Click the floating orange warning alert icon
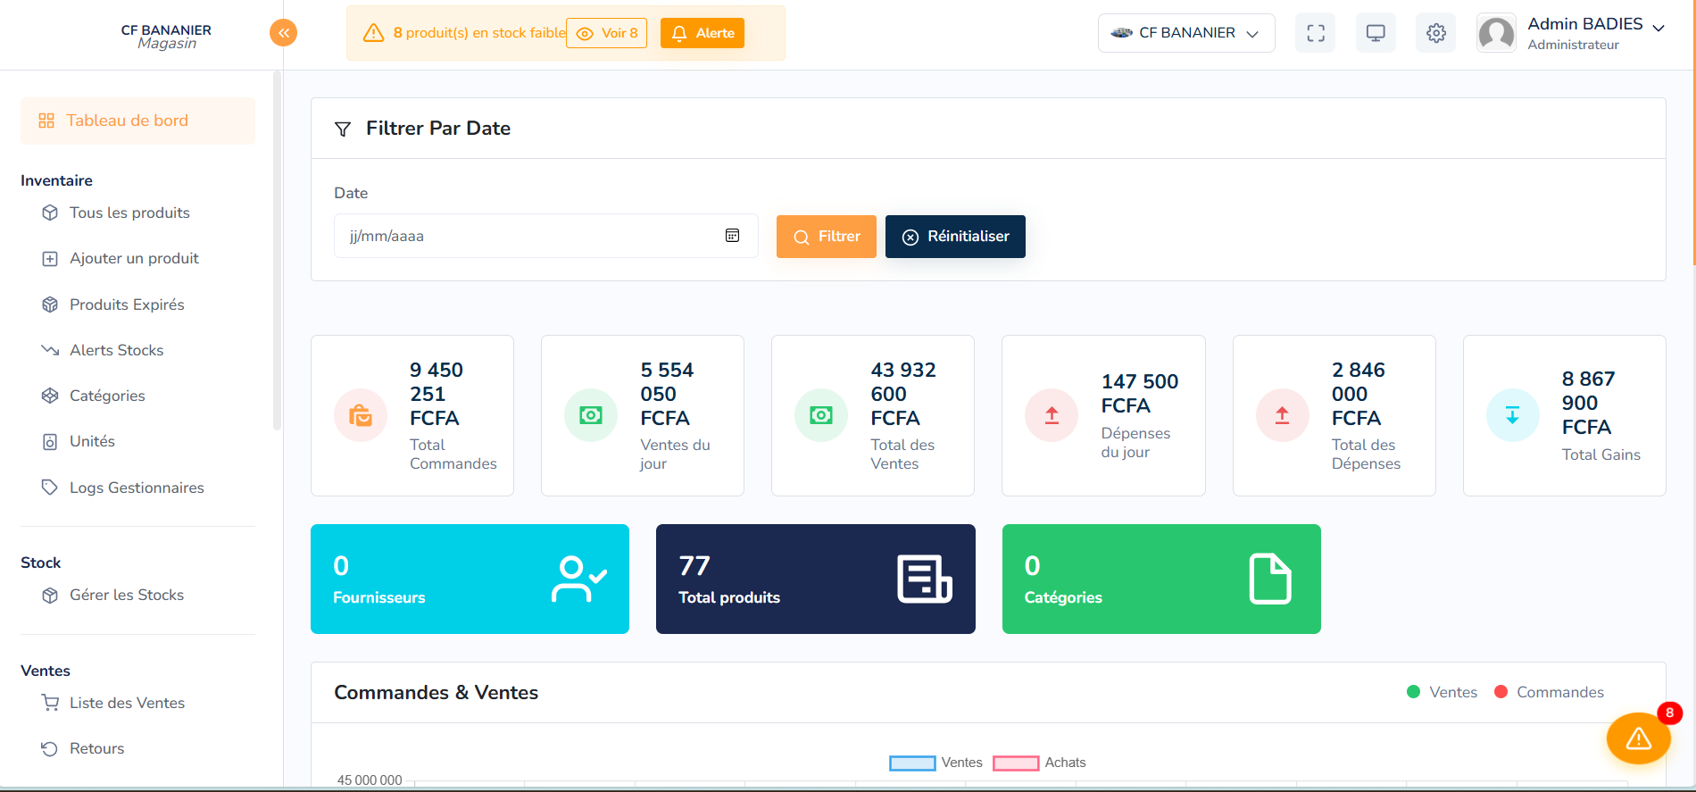1696x792 pixels. click(x=1638, y=738)
